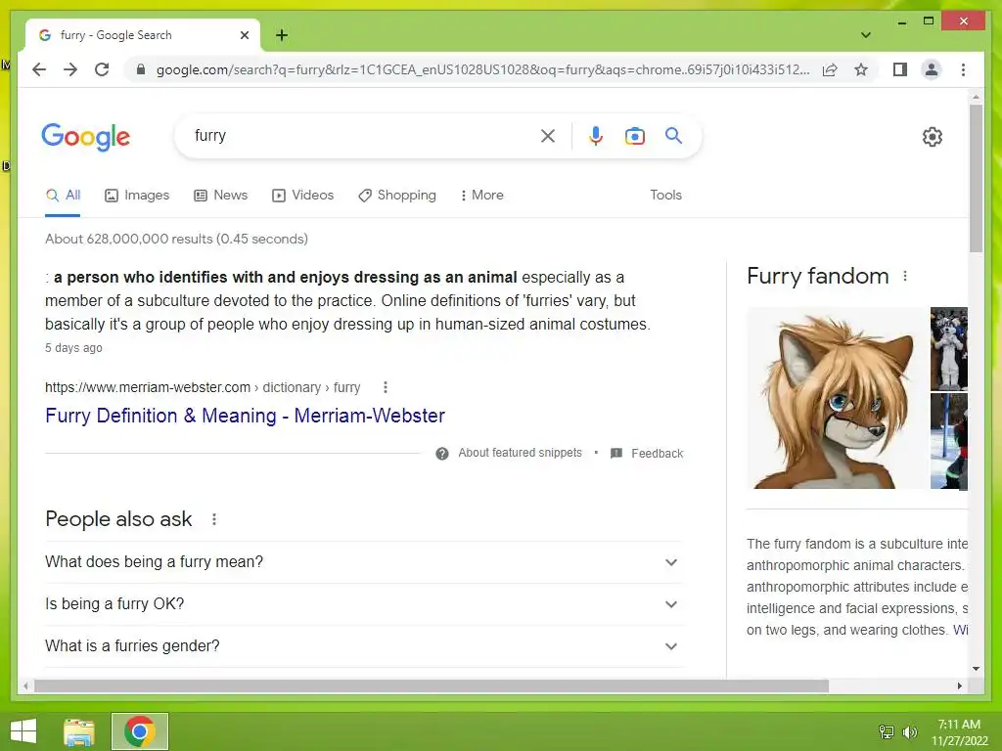The image size is (1002, 751).
Task: Click the 5 days ago snippet date
Action: point(73,348)
